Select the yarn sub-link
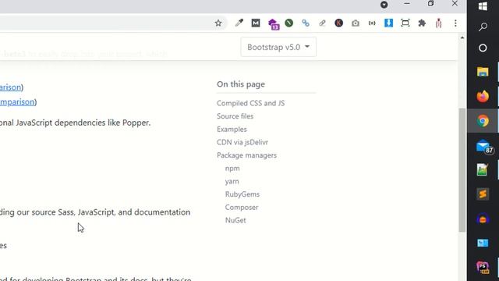 pos(232,181)
